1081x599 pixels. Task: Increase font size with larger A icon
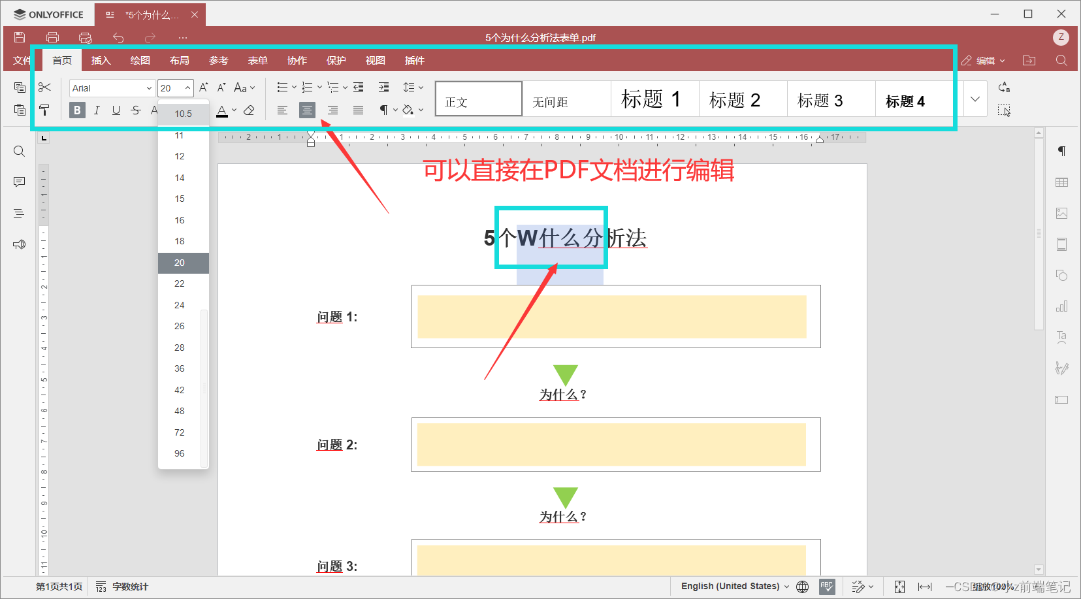[204, 88]
